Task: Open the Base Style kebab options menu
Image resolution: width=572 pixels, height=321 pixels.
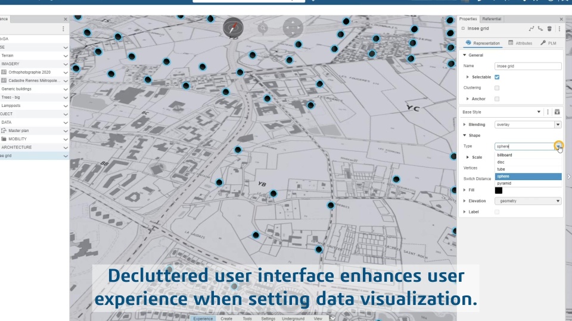Action: pyautogui.click(x=548, y=112)
